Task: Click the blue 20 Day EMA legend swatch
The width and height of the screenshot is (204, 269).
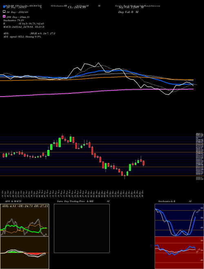Action: pyautogui.click(x=4, y=7)
